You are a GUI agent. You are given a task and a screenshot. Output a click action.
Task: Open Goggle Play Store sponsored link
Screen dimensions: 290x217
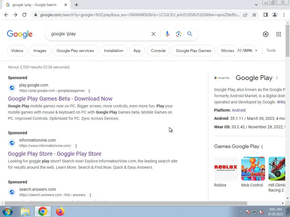(55, 154)
